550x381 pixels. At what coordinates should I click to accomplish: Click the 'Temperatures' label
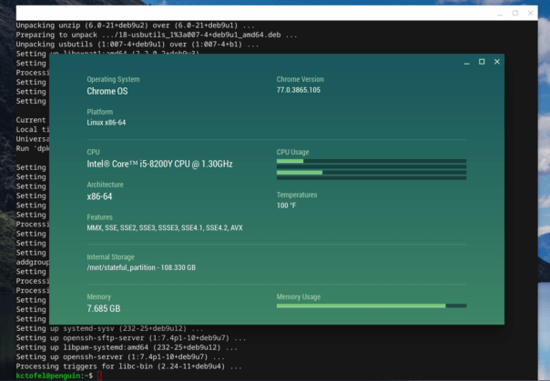[297, 195]
